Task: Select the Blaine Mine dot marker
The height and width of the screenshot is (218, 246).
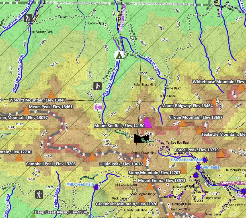Action: (x=159, y=99)
